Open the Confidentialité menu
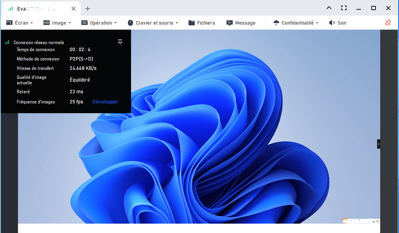The height and width of the screenshot is (233, 399). (x=296, y=23)
